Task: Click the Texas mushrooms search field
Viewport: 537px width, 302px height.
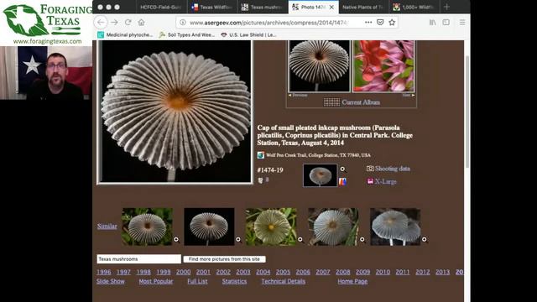Action: [x=138, y=259]
